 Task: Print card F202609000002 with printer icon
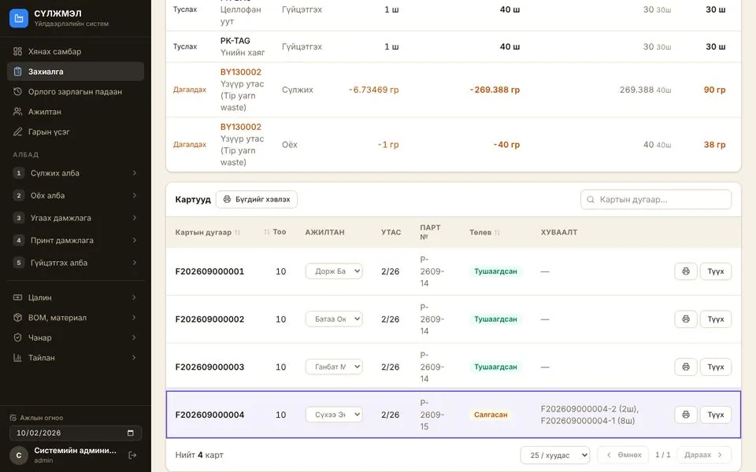pos(686,319)
